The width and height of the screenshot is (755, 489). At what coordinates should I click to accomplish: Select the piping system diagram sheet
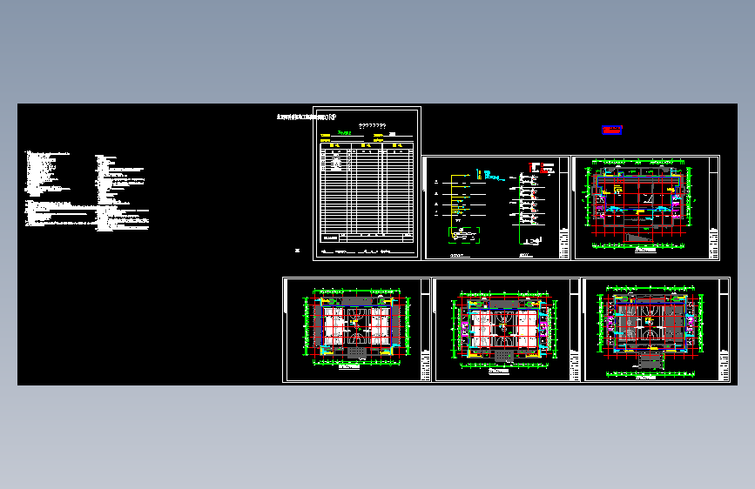click(x=496, y=208)
